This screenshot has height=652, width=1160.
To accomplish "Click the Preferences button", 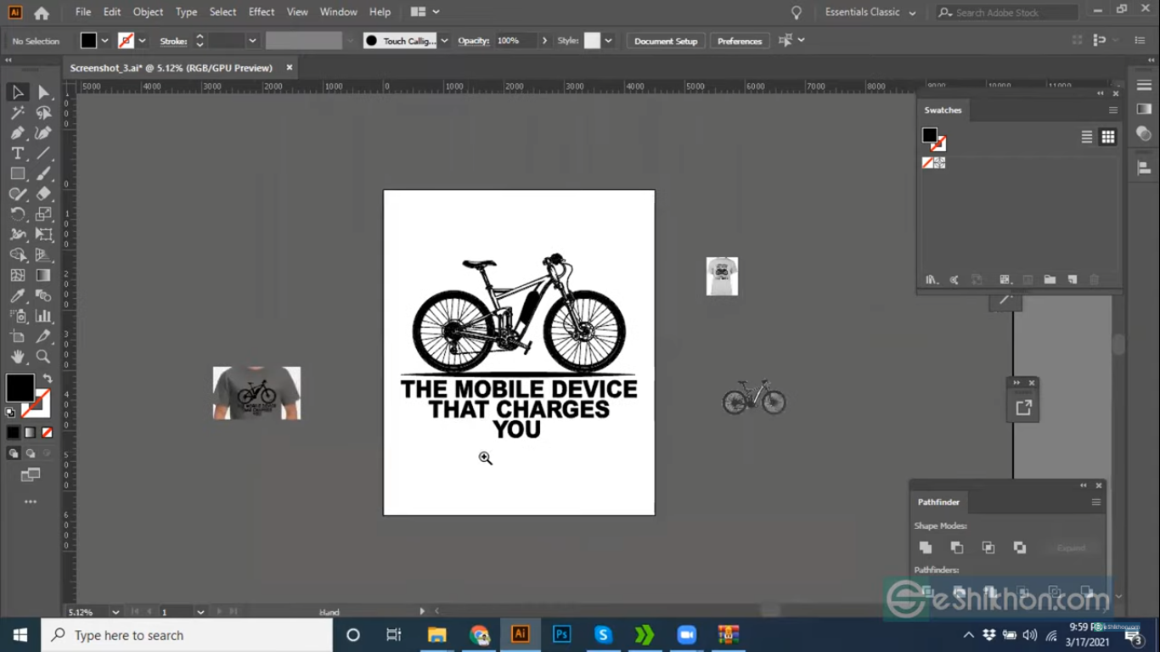I will (739, 41).
